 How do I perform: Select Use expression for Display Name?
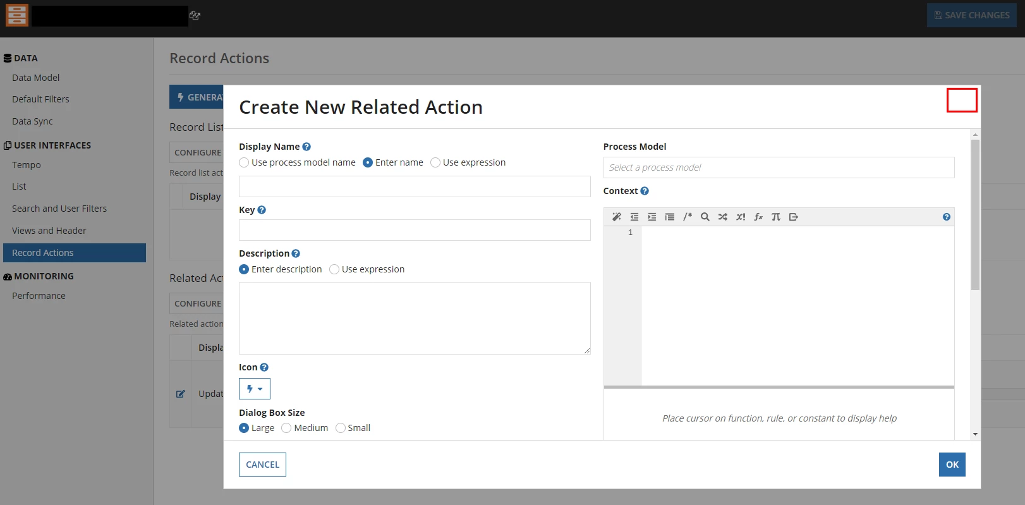click(x=435, y=162)
